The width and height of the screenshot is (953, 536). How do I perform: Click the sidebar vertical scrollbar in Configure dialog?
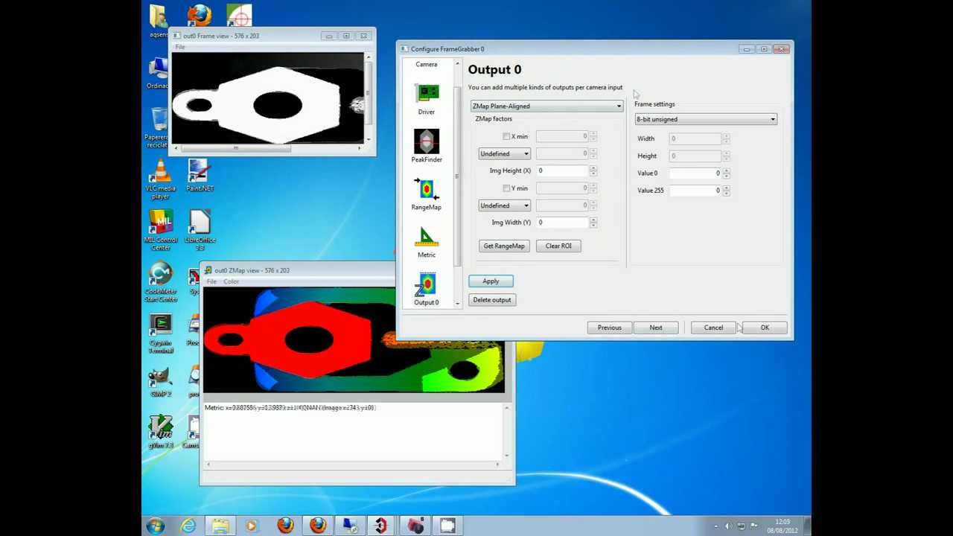coord(457,182)
